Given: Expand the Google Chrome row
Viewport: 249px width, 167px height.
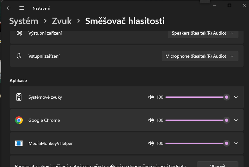Looking at the screenshot, I should (236, 120).
